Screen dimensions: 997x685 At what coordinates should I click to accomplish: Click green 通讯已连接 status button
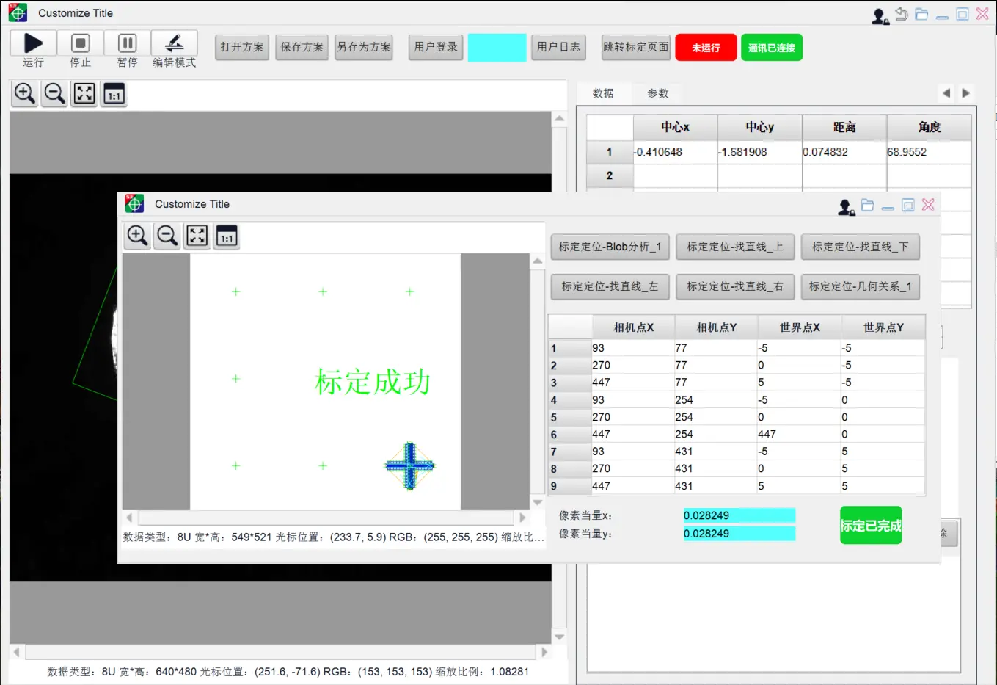coord(772,48)
